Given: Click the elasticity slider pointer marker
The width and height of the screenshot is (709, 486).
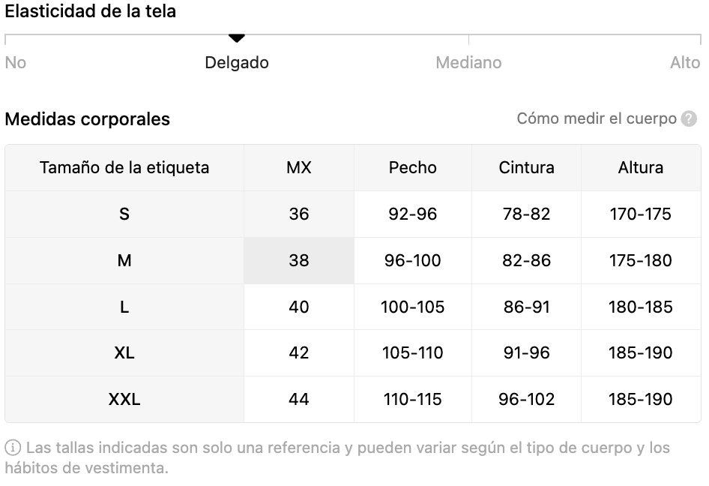Looking at the screenshot, I should point(237,38).
